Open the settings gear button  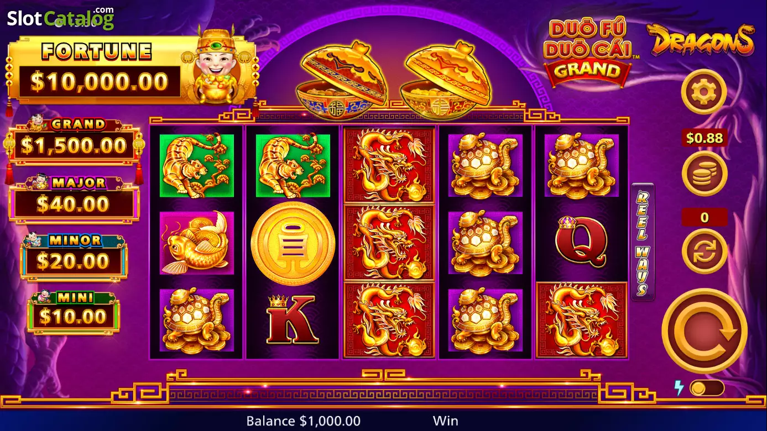click(x=704, y=92)
